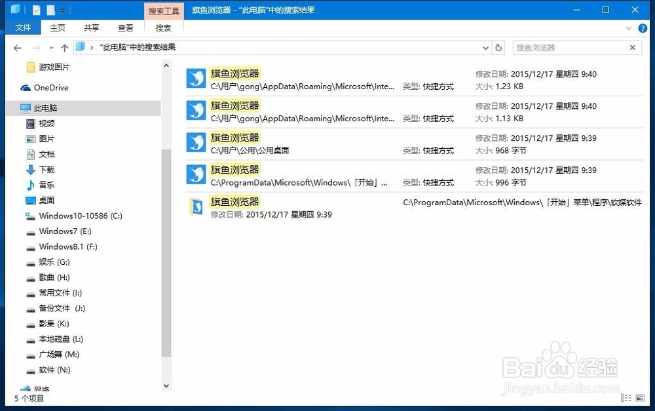Image resolution: width=655 pixels, height=411 pixels.
Task: Go back with the left arrow
Action: pos(17,48)
